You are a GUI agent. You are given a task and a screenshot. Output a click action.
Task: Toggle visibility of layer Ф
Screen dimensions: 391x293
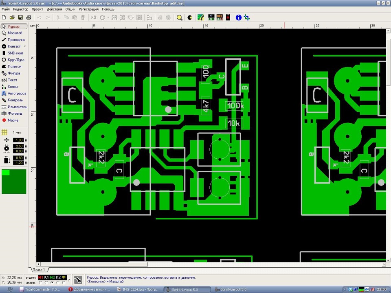coord(64,277)
